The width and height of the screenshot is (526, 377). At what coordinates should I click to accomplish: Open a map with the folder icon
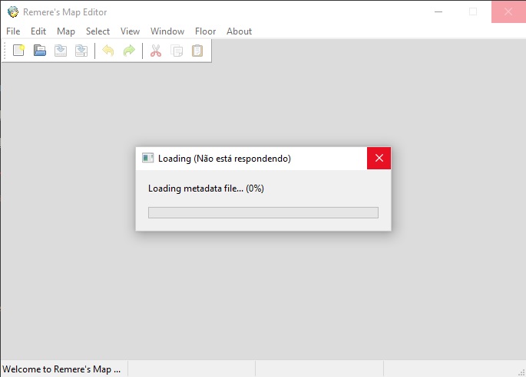pos(40,51)
